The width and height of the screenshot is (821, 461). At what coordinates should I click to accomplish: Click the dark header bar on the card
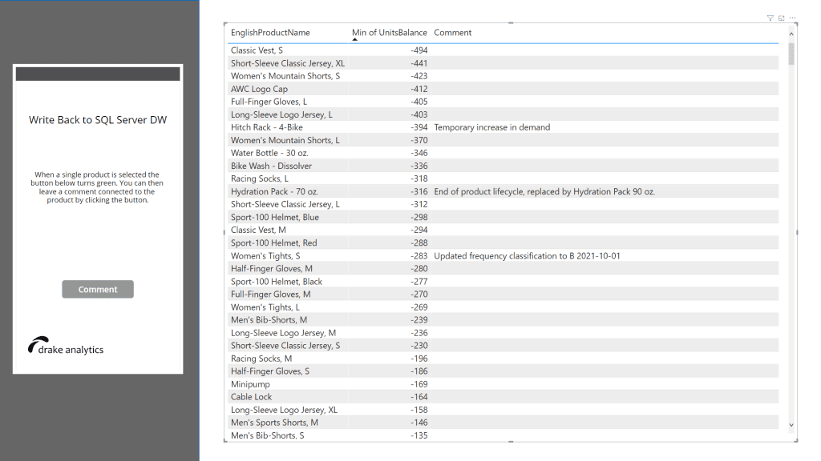[98, 74]
